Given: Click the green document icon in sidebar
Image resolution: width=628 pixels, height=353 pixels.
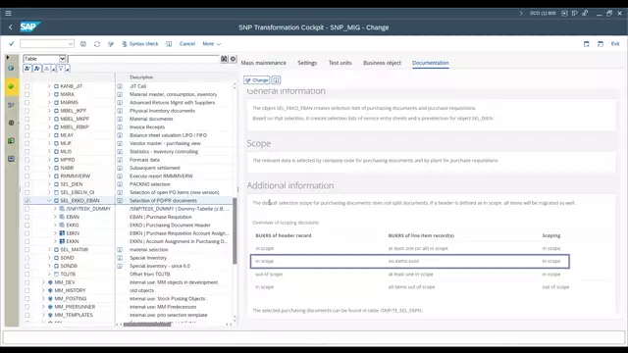Looking at the screenshot, I should pos(11,141).
